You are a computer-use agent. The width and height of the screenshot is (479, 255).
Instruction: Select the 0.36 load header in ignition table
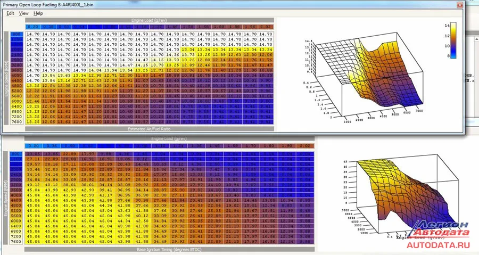tap(52, 146)
